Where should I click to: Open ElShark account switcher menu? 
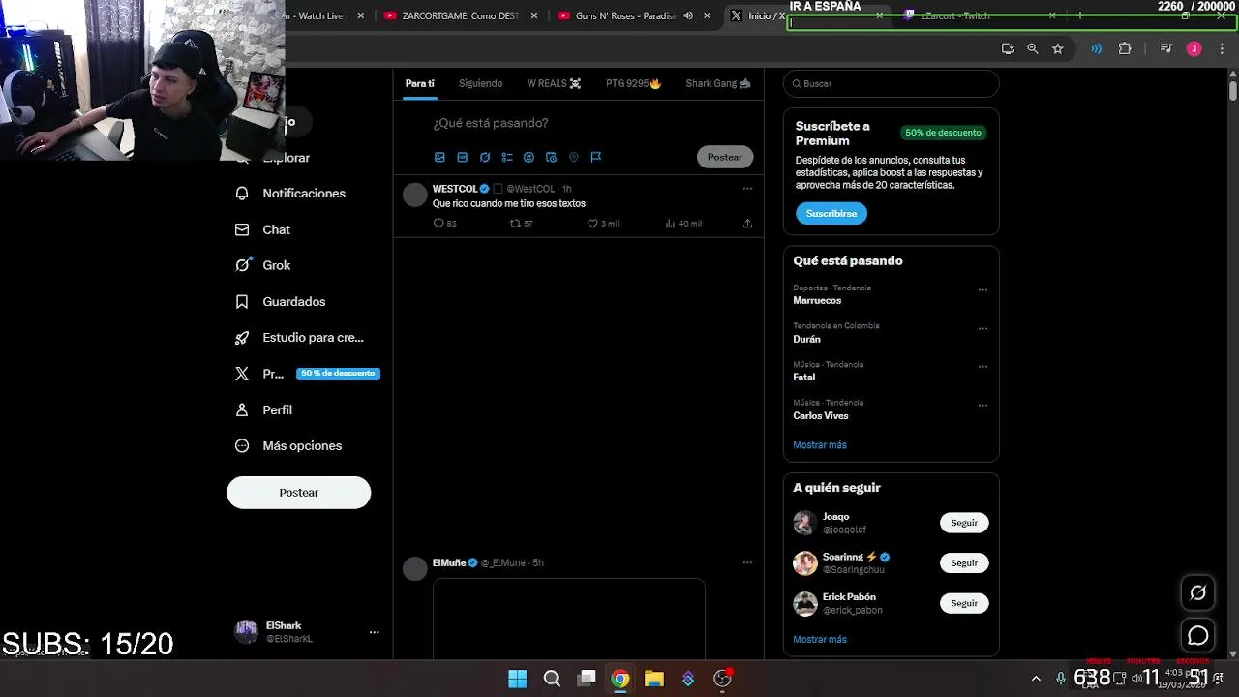tap(306, 632)
